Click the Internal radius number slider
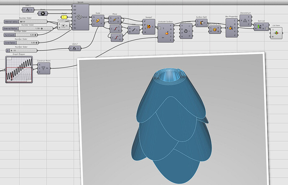288x185 pixels. pyautogui.click(x=25, y=22)
